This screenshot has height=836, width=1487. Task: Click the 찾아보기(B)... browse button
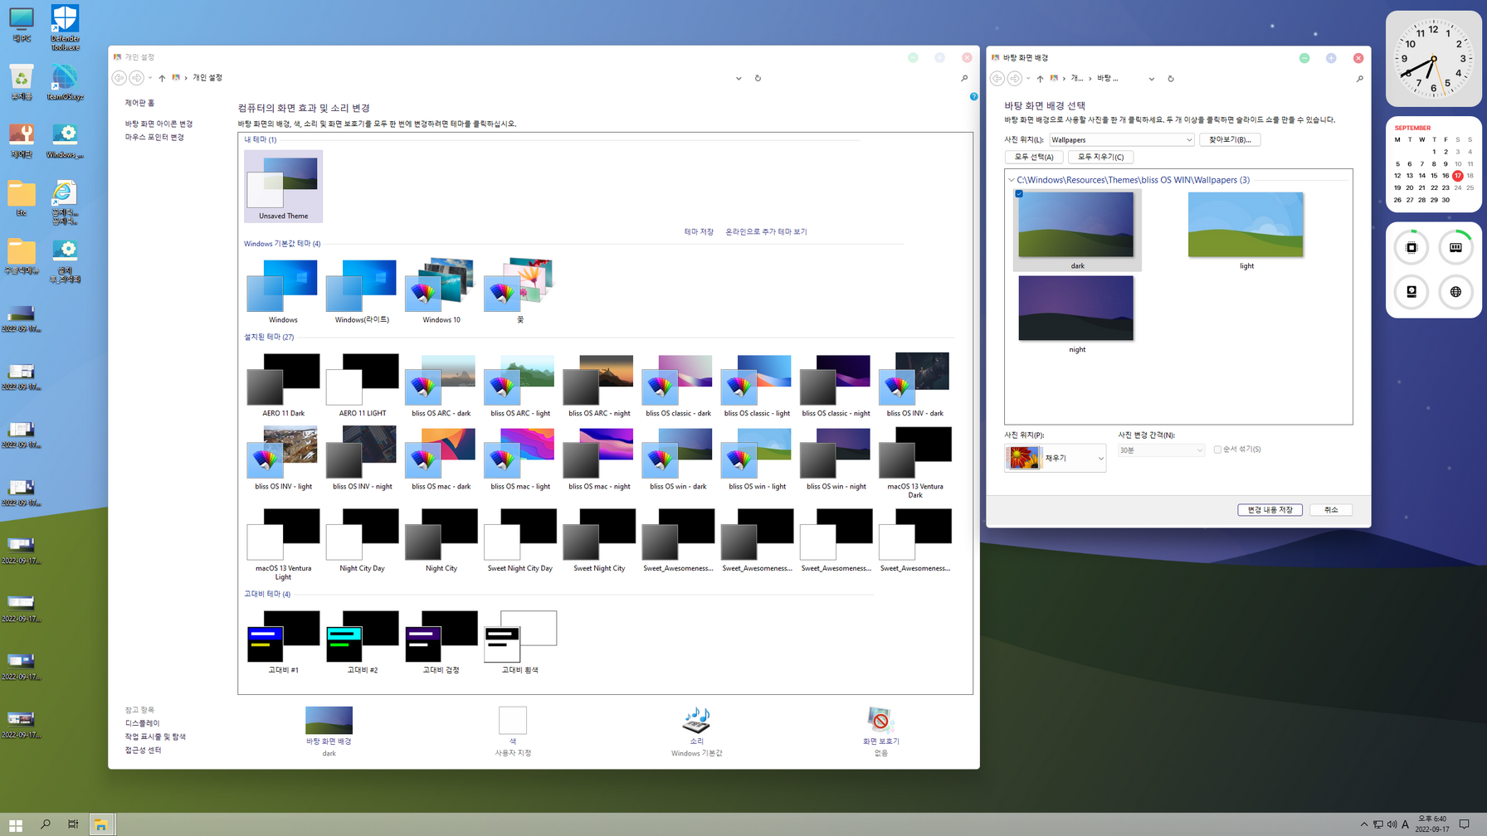1230,140
